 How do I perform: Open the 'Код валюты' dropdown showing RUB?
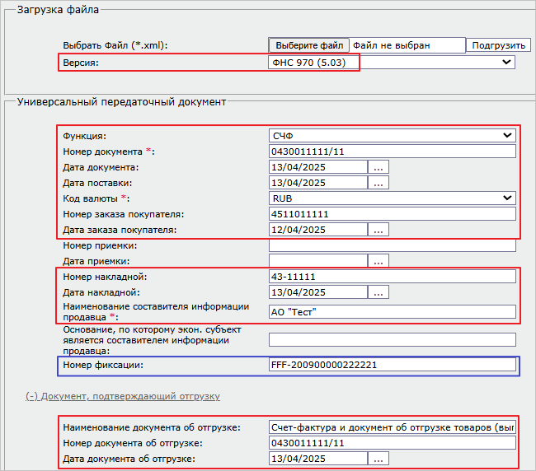(392, 198)
